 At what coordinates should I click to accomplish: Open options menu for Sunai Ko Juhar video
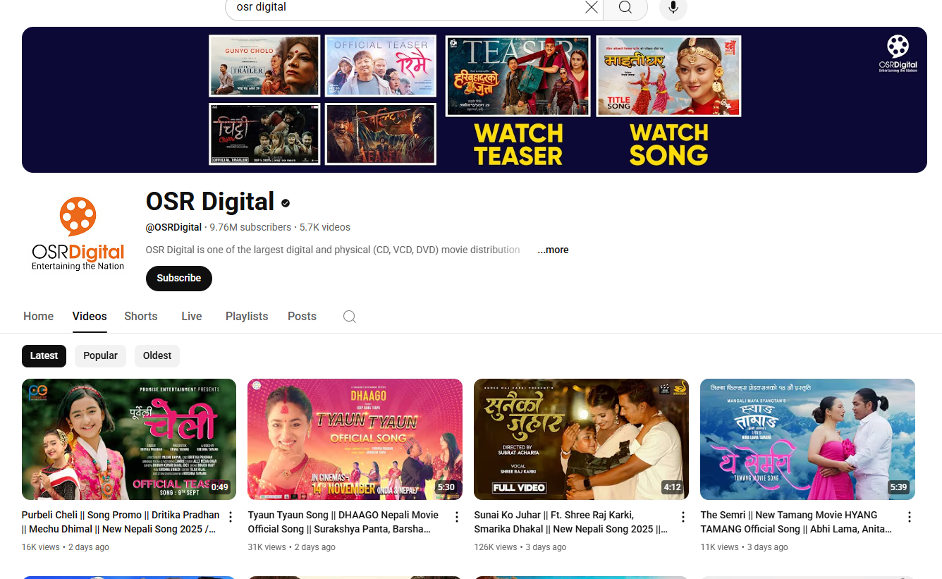point(683,518)
